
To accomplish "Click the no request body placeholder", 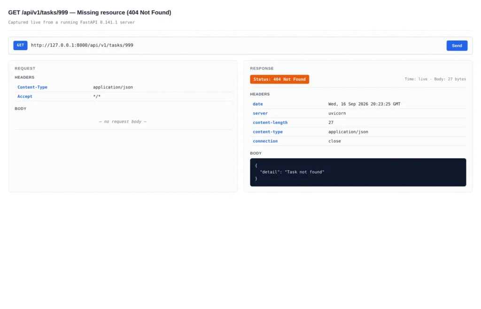I will pyautogui.click(x=123, y=121).
